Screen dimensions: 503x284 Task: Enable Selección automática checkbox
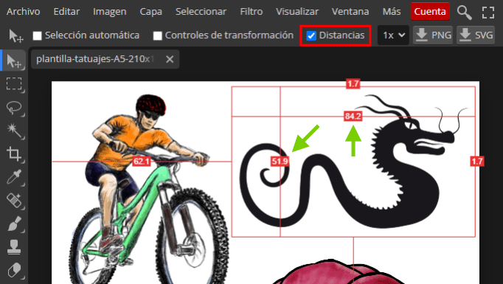[37, 35]
